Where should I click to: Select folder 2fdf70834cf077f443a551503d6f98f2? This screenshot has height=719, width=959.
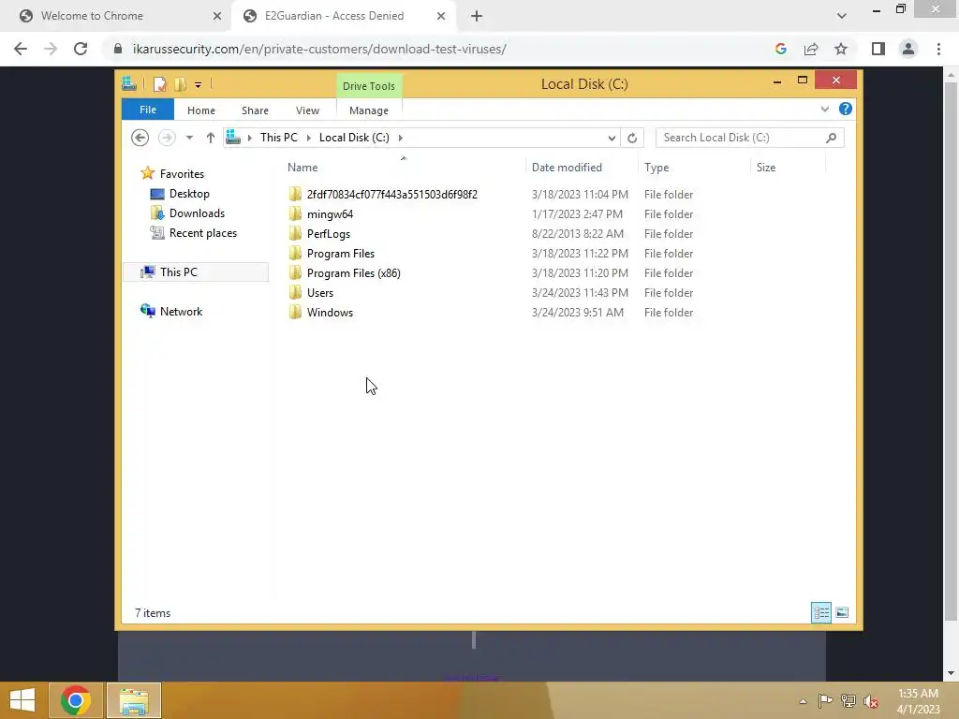(392, 195)
